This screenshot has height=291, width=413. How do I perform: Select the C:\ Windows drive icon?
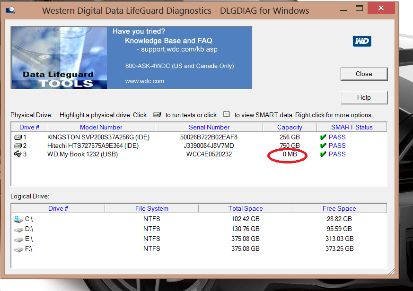coord(18,219)
